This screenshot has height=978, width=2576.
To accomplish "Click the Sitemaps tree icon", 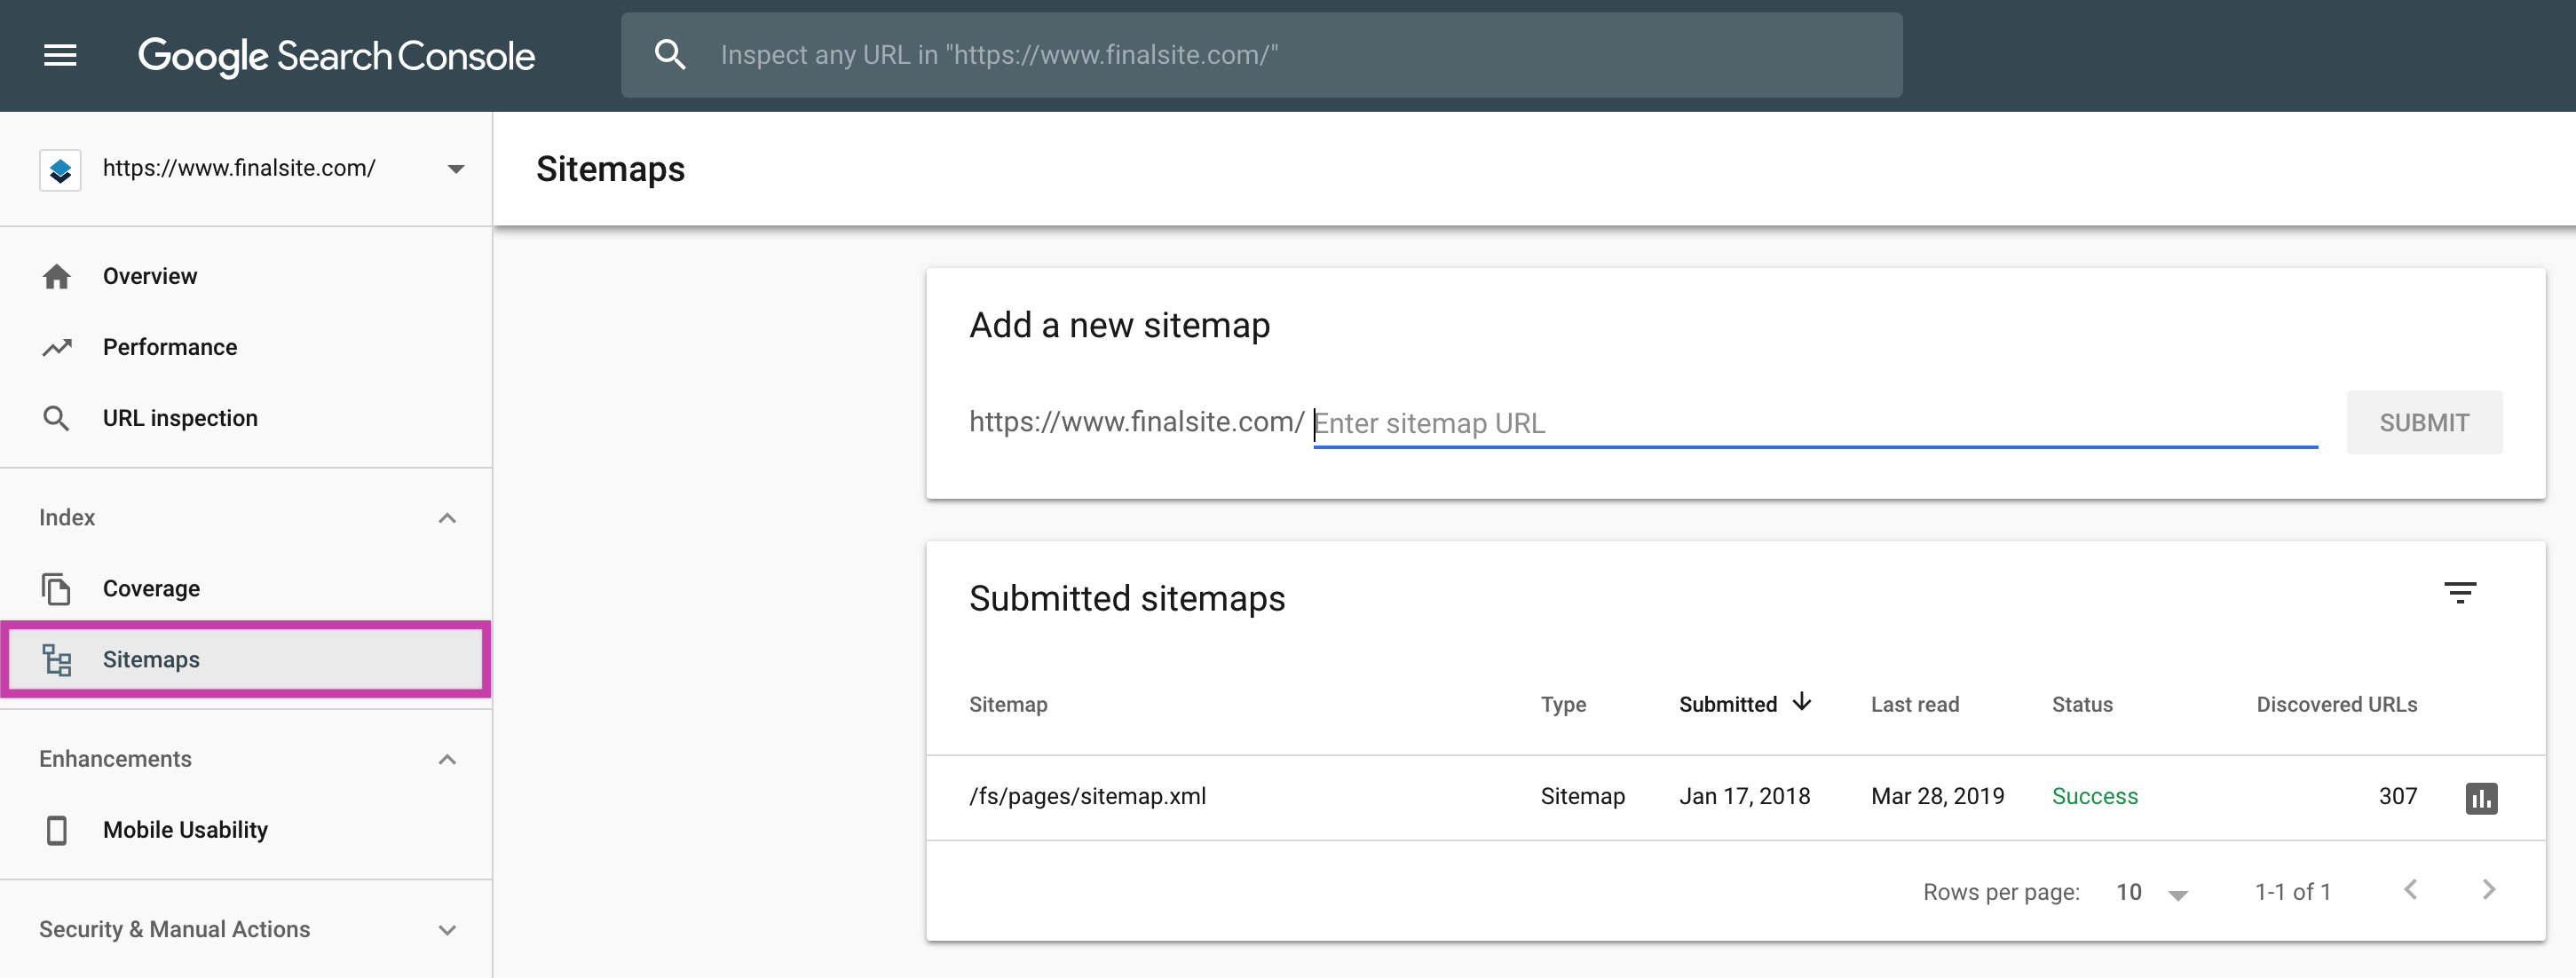I will coord(57,660).
